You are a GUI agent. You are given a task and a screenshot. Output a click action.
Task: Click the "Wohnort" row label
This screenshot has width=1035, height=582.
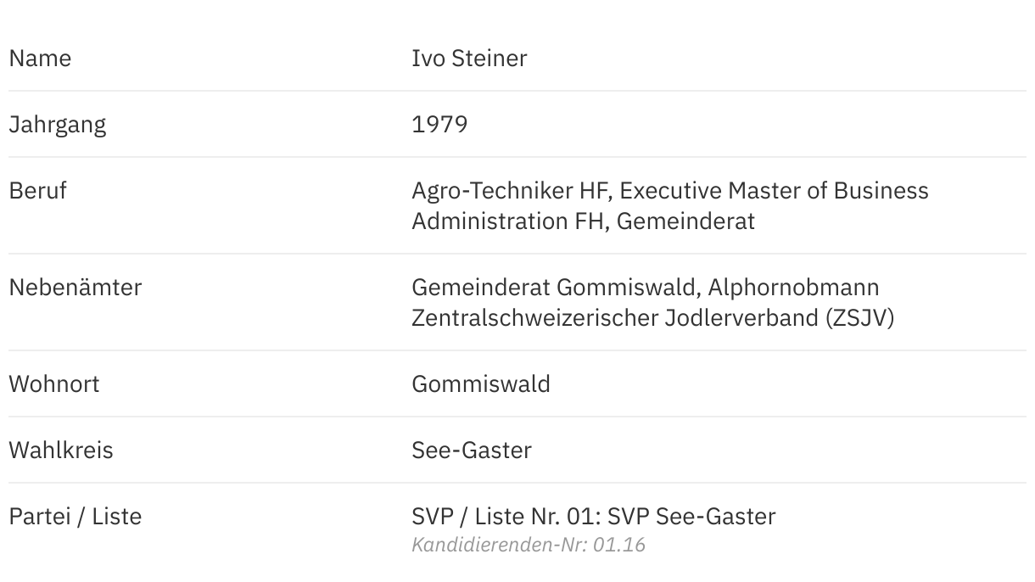tap(54, 384)
